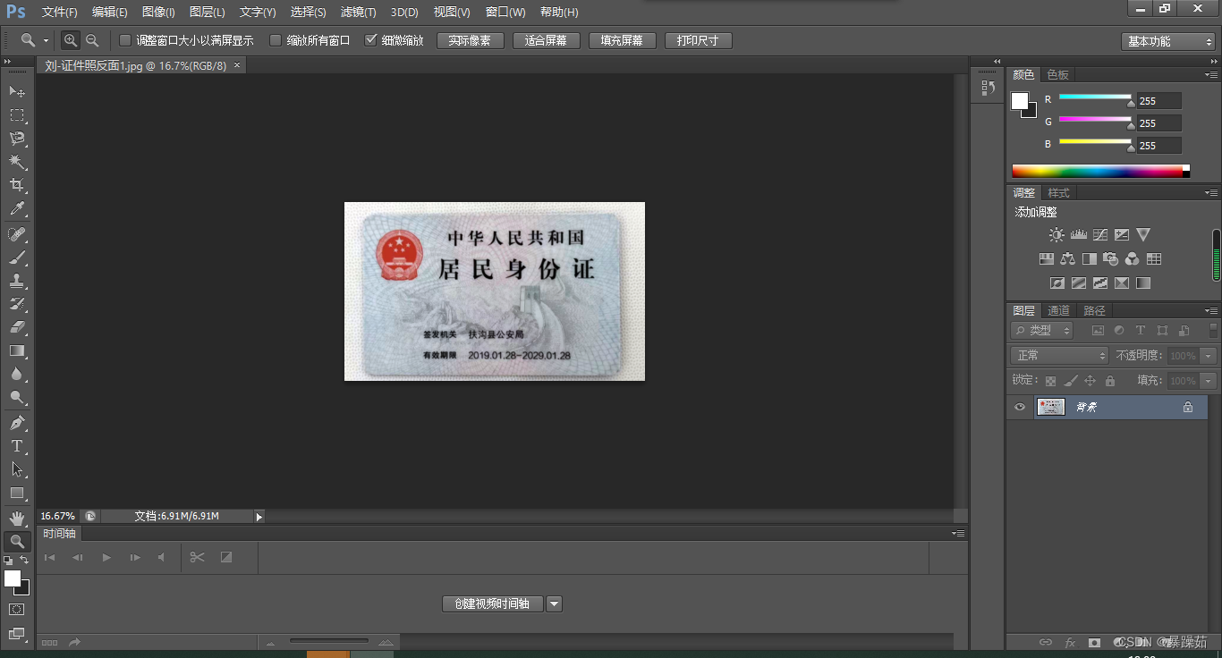Swap foreground and background colors

click(x=25, y=560)
